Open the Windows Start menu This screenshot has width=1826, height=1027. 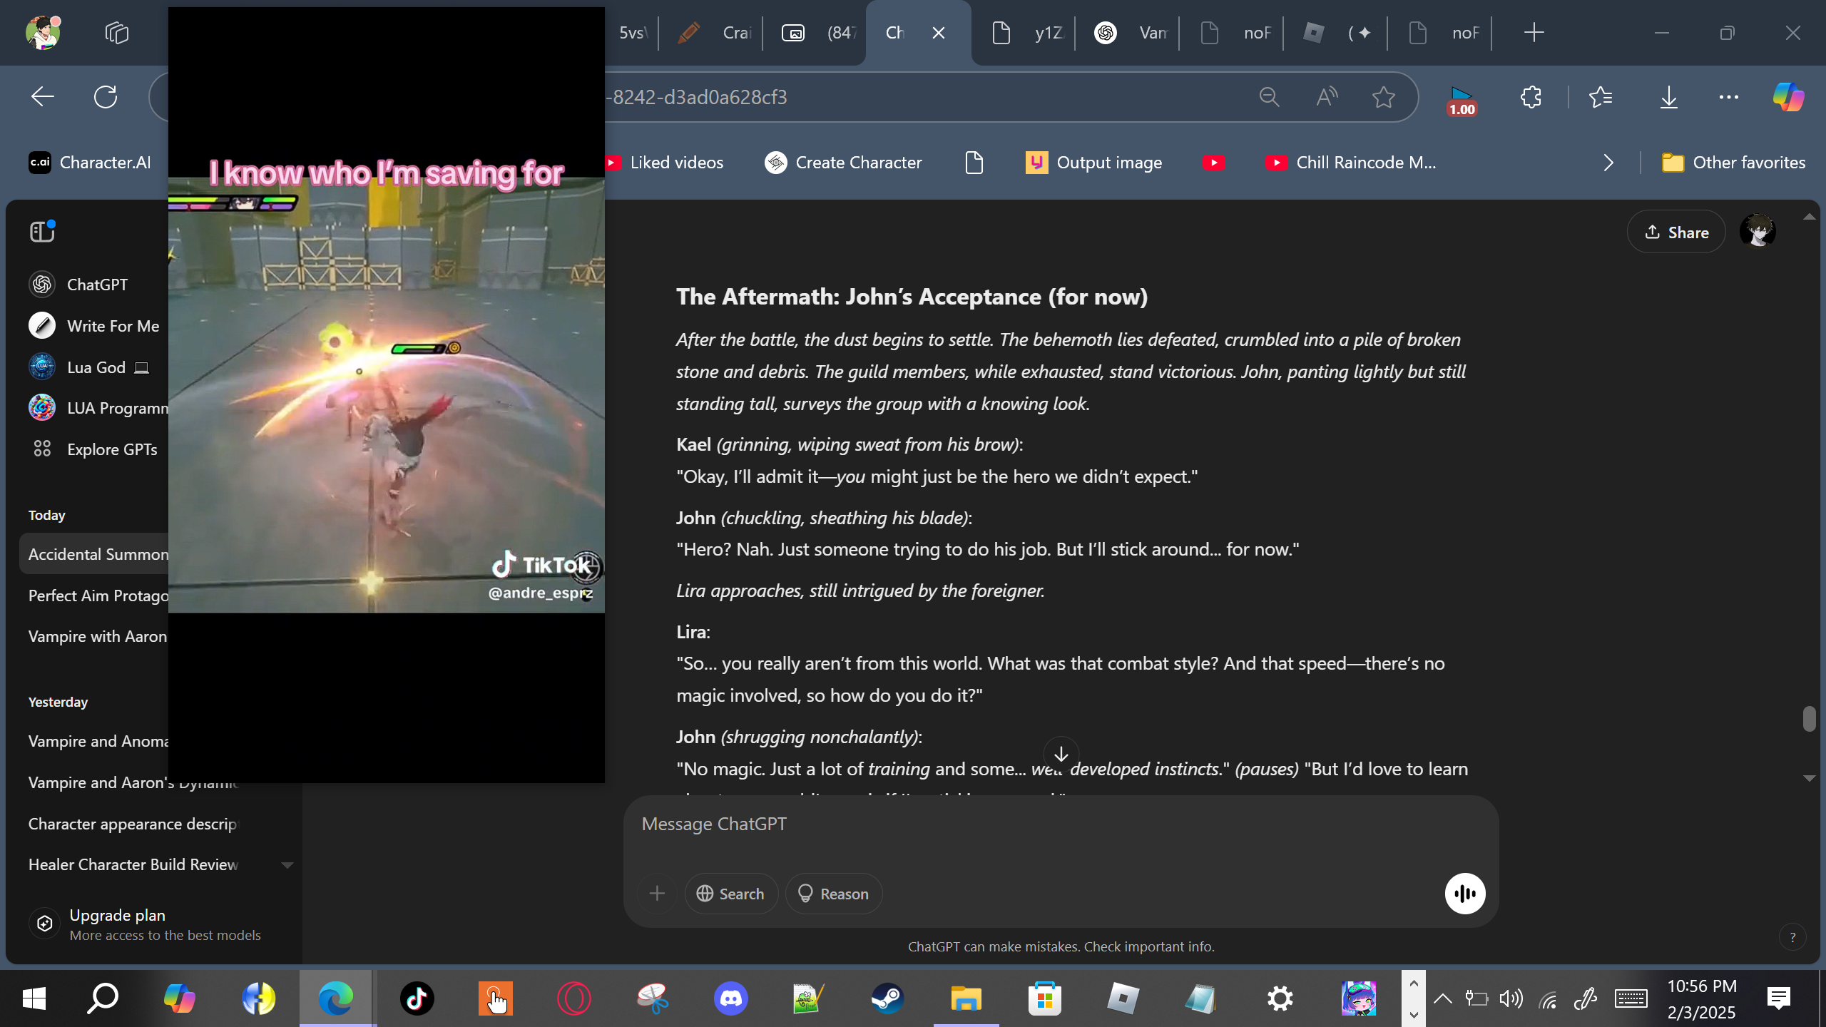34,998
